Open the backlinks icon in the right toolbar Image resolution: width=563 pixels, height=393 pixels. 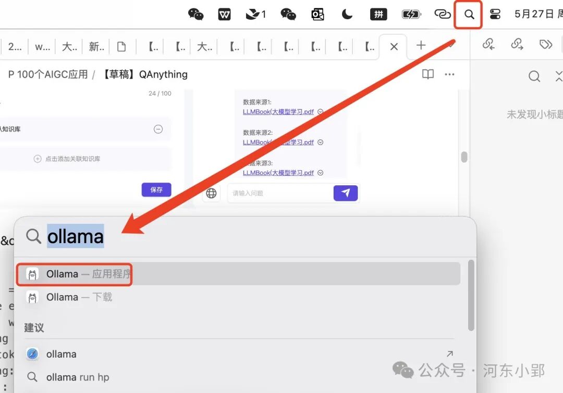[488, 44]
